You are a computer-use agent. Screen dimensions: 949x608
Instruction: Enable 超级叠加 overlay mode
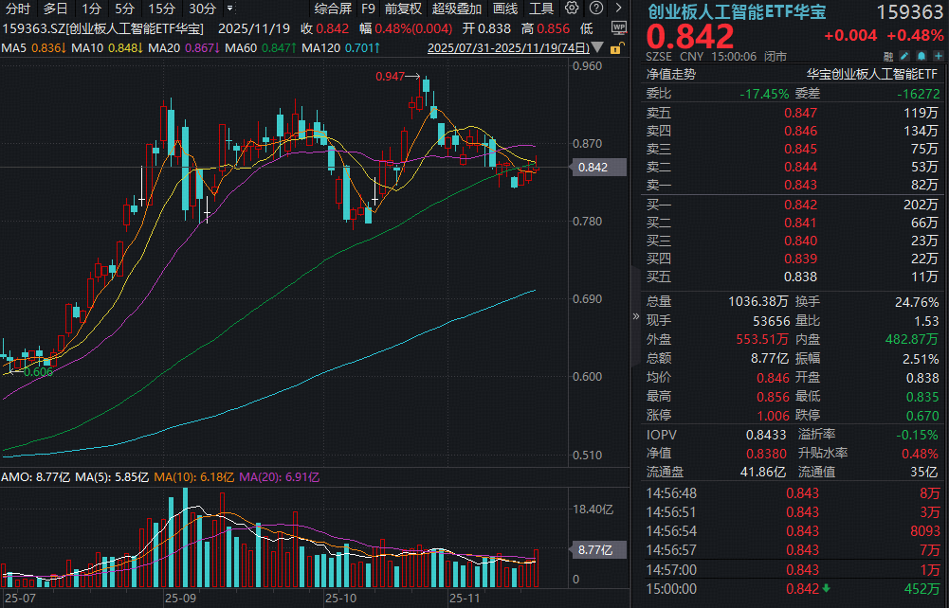coord(456,8)
